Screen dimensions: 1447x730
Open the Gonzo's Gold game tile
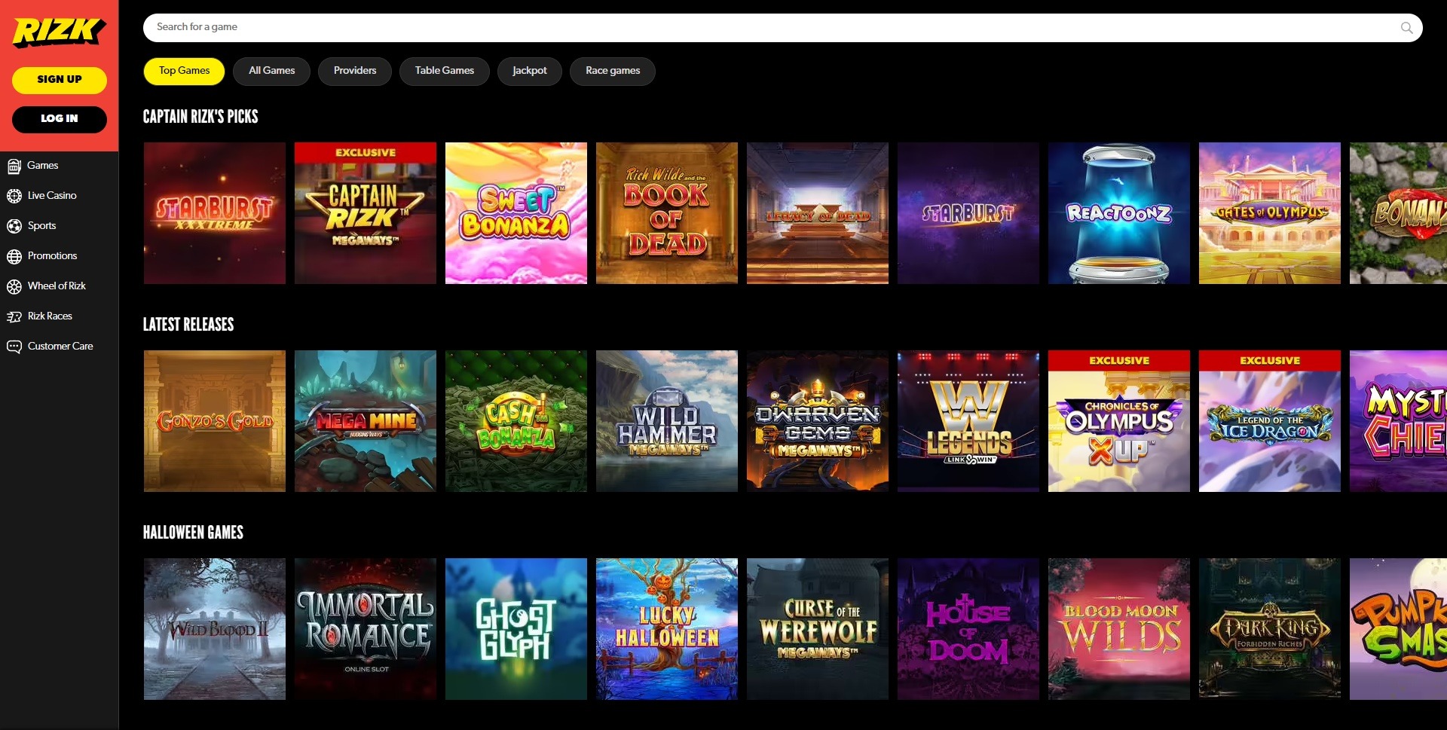tap(215, 421)
